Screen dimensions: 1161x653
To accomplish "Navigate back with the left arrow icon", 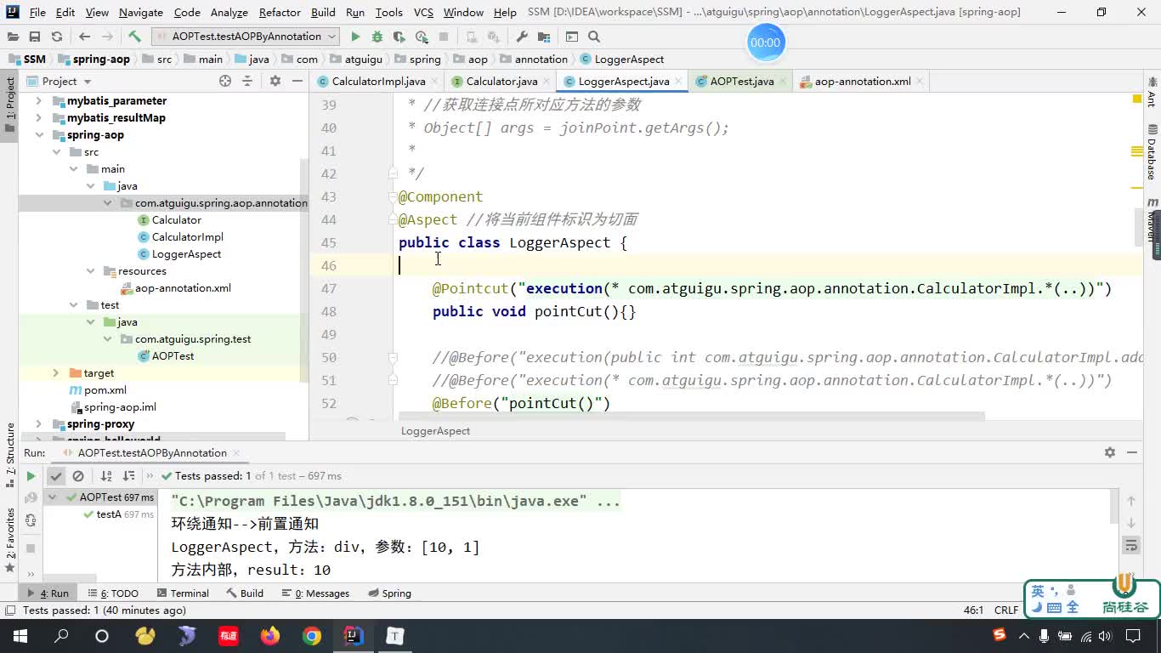I will tap(84, 37).
